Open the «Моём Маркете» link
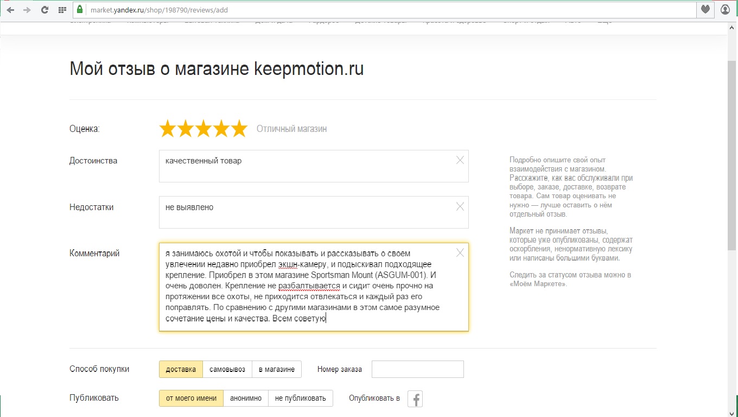738x417 pixels. point(538,284)
